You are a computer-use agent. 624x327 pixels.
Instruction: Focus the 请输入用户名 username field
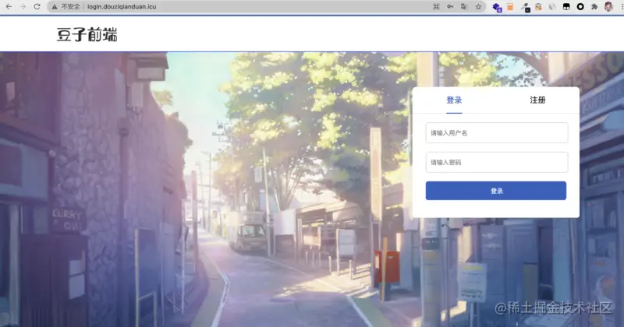click(x=497, y=132)
